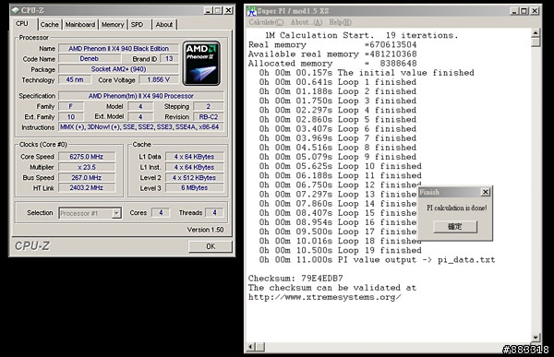Close the CPU-Z window
This screenshot has width=554, height=357.
pos(229,10)
